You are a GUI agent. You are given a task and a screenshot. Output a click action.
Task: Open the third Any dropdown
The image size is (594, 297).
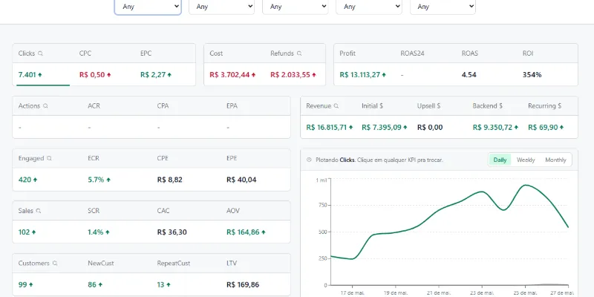tap(295, 7)
